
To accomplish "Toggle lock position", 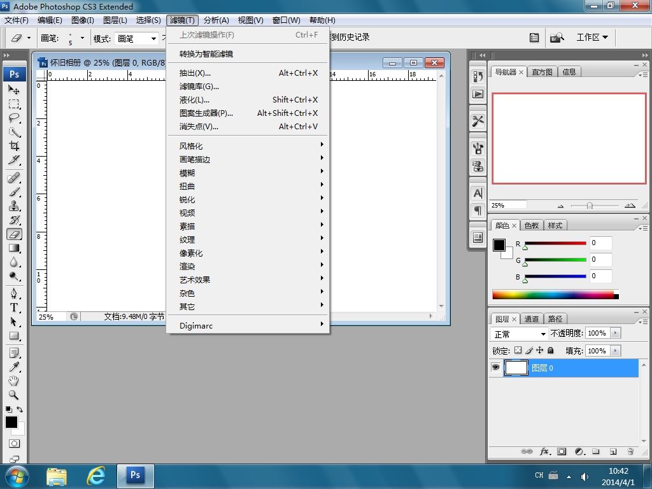I will pos(540,351).
